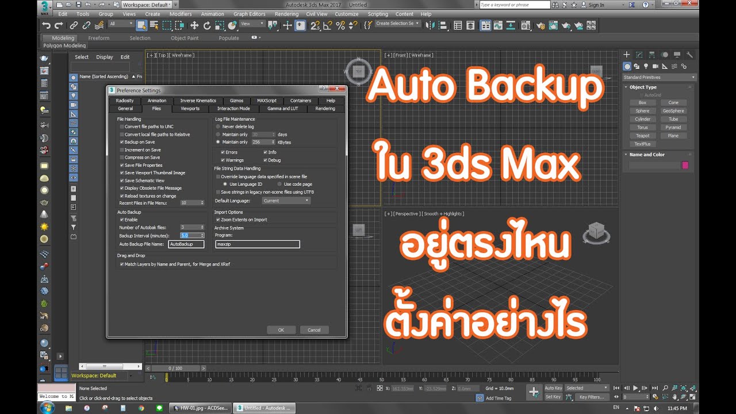
Task: Open reference coordinate View dropdown
Action: coord(252,24)
